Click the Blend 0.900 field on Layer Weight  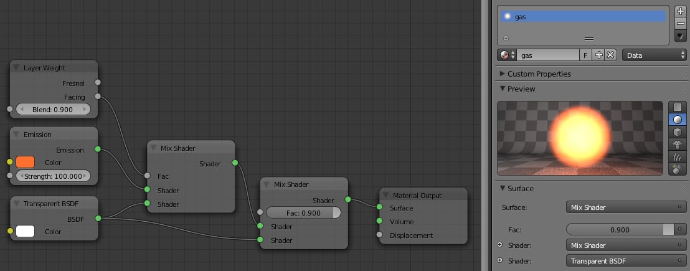point(53,109)
